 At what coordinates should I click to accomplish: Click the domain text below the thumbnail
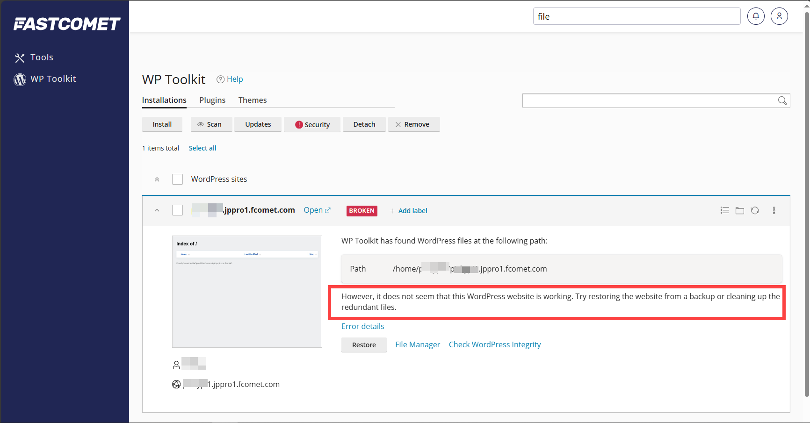pos(231,384)
